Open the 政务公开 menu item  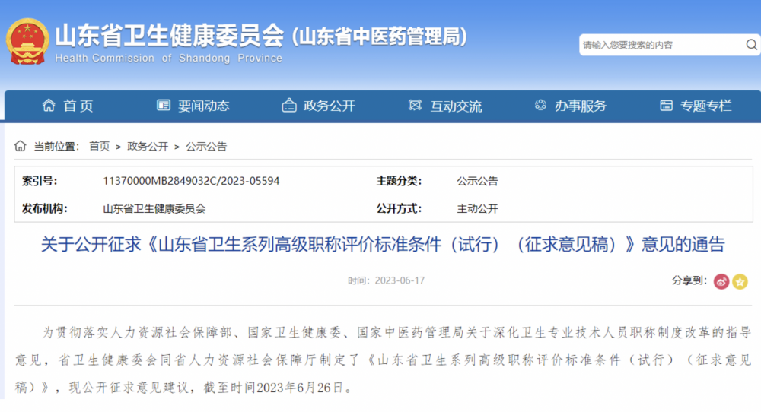click(330, 106)
